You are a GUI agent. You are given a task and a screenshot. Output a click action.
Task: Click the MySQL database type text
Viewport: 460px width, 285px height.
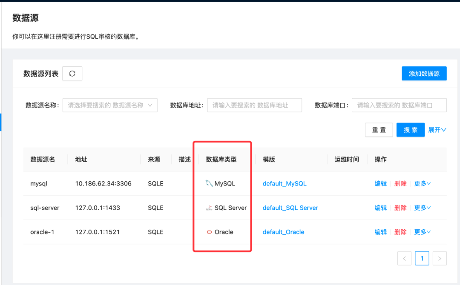(x=225, y=183)
